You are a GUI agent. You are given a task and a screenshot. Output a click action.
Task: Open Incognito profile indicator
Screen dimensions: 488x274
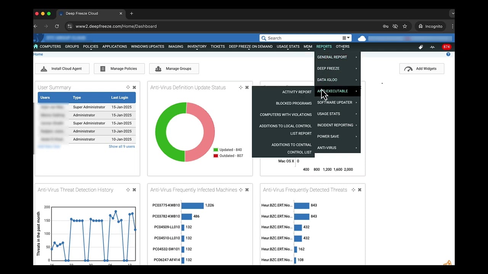tap(430, 26)
